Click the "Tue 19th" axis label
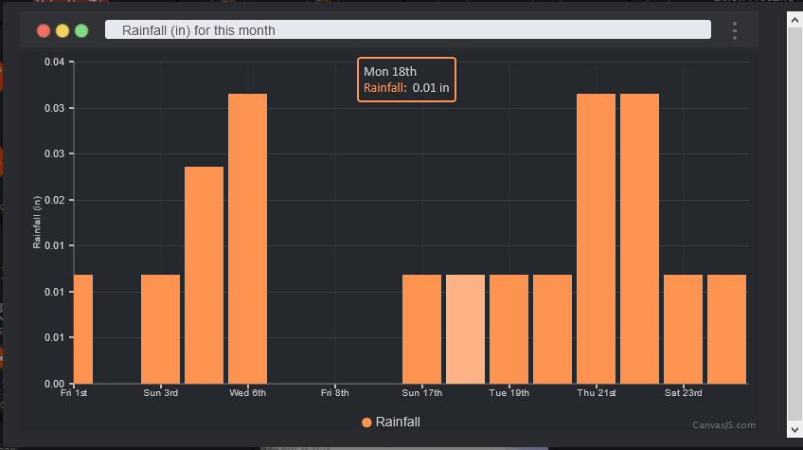Screen dimensions: 803x450 tap(509, 393)
